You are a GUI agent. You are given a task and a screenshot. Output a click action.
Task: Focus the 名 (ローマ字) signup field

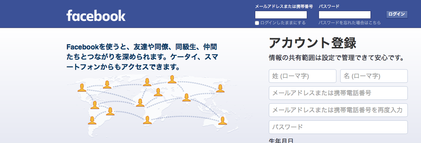(374, 76)
